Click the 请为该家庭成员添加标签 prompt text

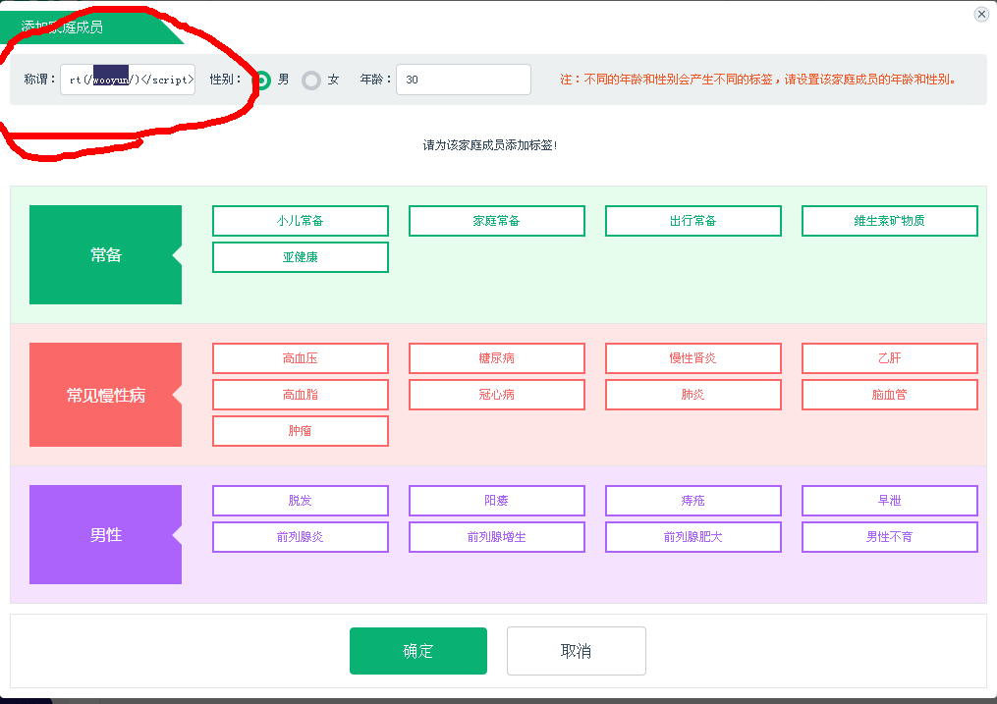coord(489,145)
